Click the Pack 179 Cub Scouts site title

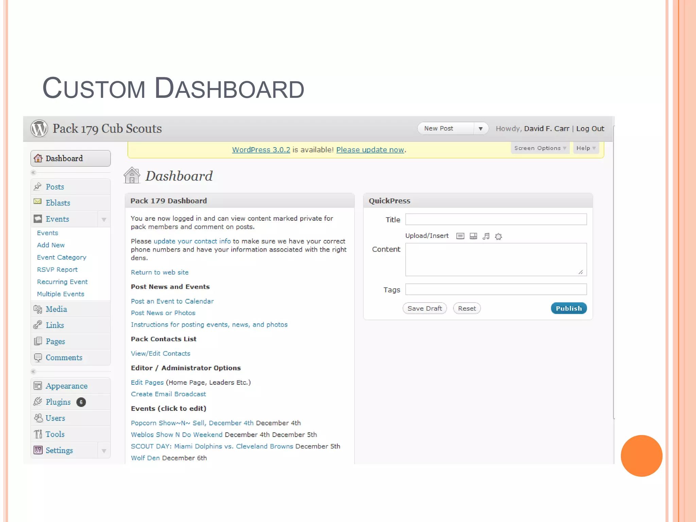tap(107, 128)
